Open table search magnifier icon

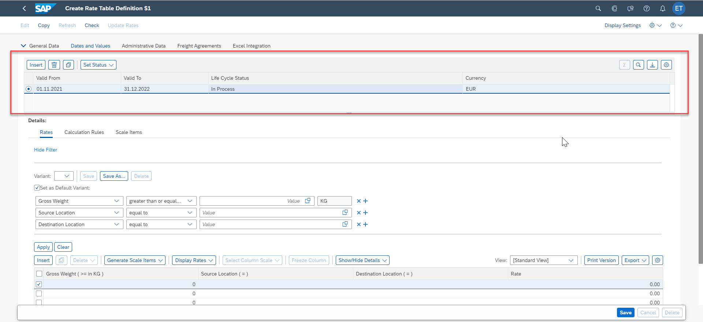pos(638,65)
